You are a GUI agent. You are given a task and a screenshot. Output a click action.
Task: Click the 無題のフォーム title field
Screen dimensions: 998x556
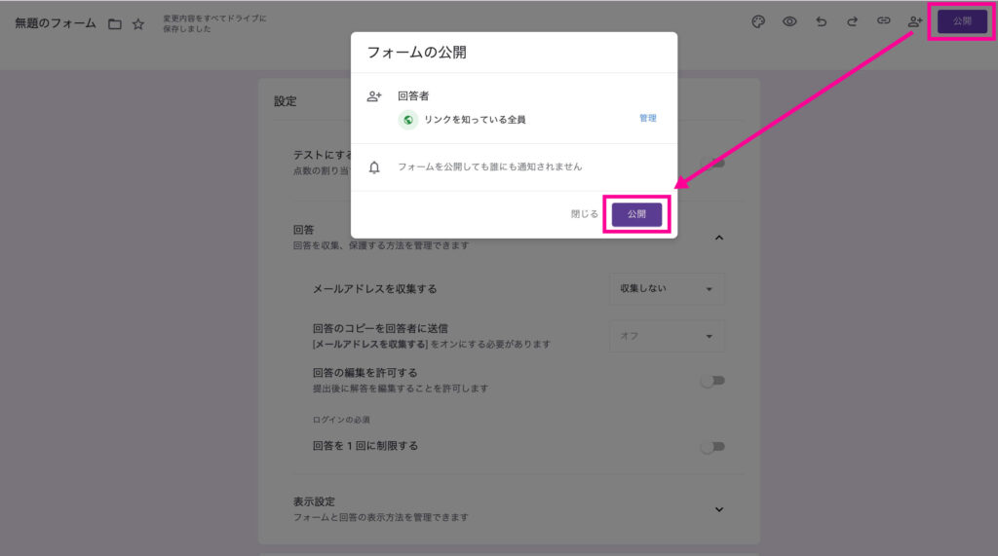click(55, 23)
